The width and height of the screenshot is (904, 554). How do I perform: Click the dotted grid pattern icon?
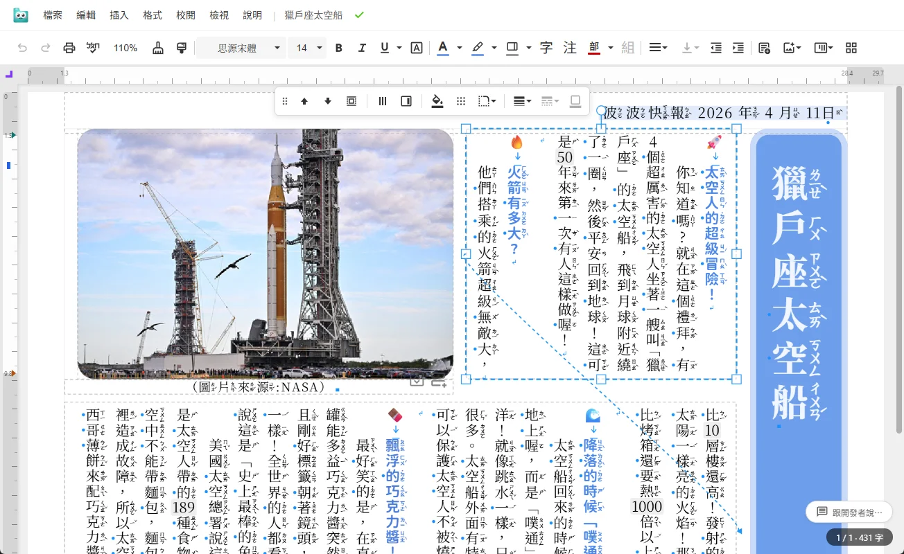click(461, 101)
